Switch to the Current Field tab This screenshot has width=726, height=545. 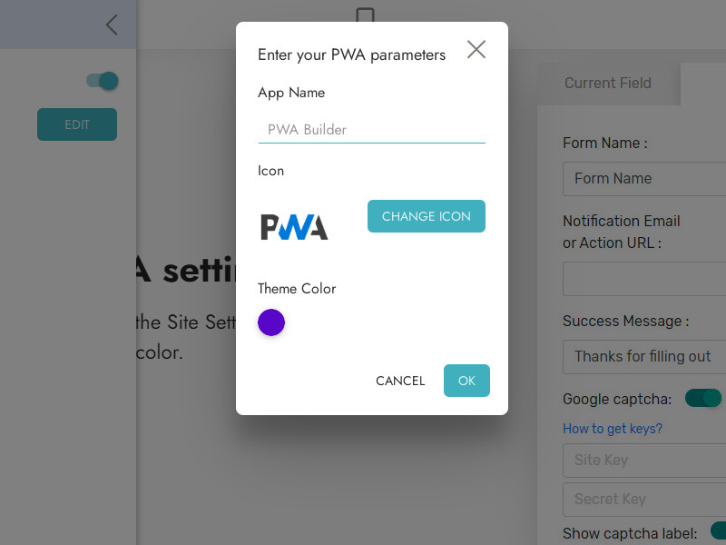tap(607, 83)
